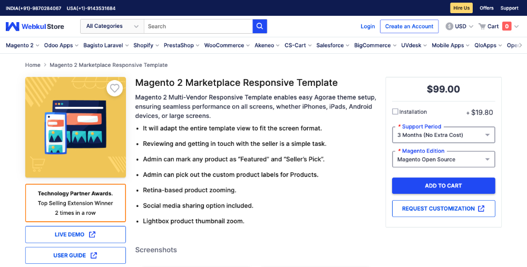Screen dimensions: 527x267
Task: Expand the cart dropdown chevron
Action: tap(516, 26)
